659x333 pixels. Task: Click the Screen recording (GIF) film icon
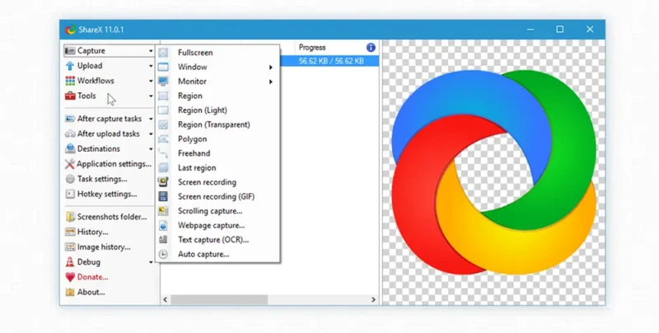coord(163,196)
